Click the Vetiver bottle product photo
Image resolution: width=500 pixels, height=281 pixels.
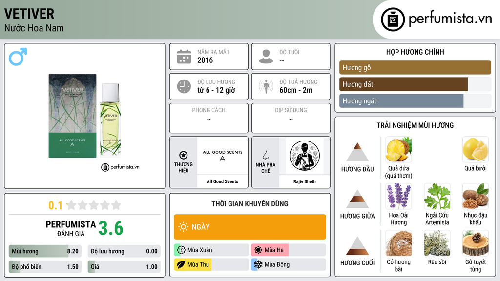[x=85, y=116]
